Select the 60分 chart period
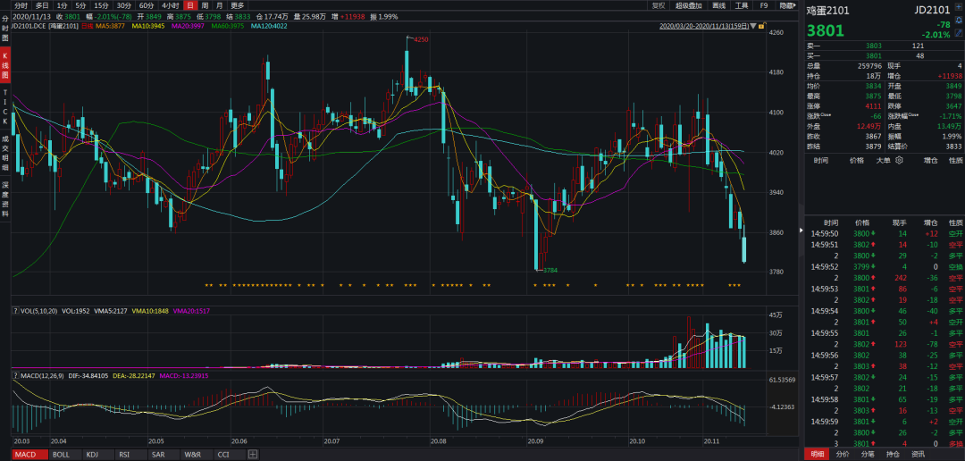Viewport: 965px width, 461px height. point(147,5)
